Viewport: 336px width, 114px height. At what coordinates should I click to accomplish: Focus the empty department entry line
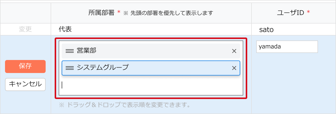tap(150, 85)
